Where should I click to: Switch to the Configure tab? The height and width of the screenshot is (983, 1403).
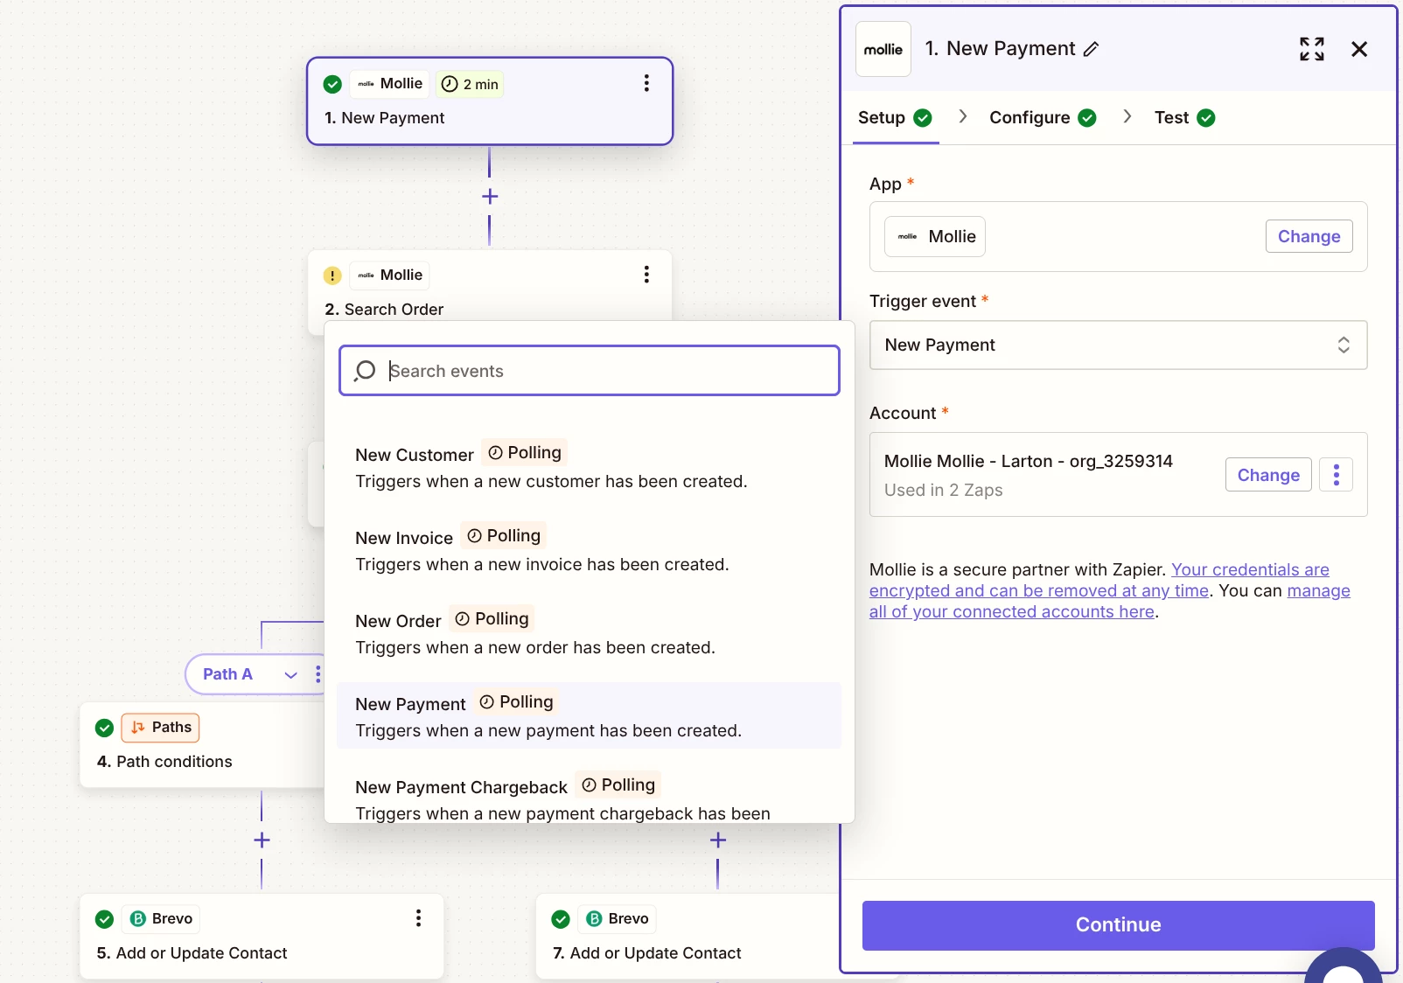1043,118
